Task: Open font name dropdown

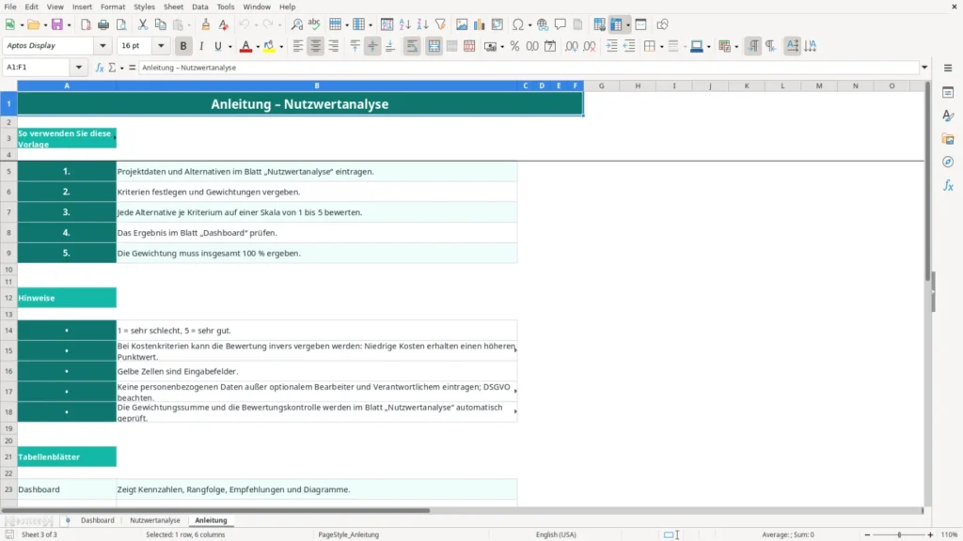Action: coord(103,45)
